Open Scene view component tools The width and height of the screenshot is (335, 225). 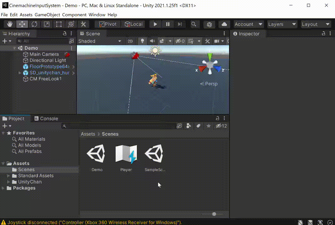[x=207, y=41]
